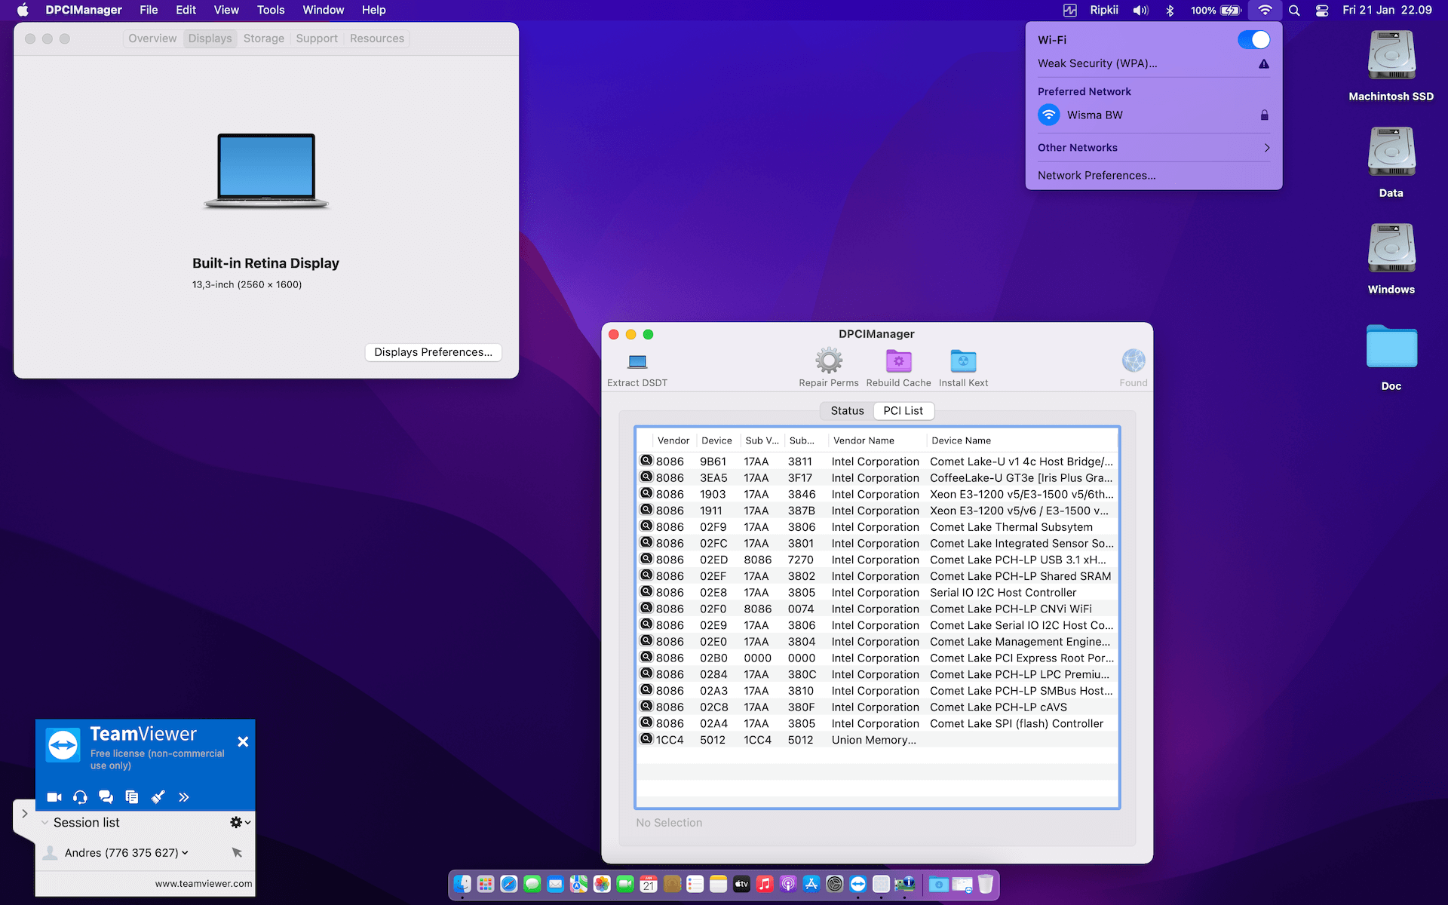
Task: Select the Data drive on desktop
Action: point(1391,153)
